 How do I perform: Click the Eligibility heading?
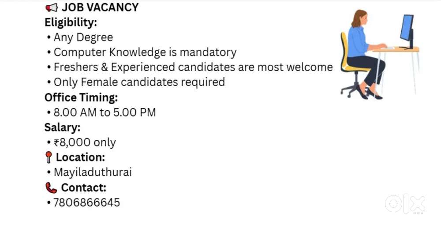71,22
